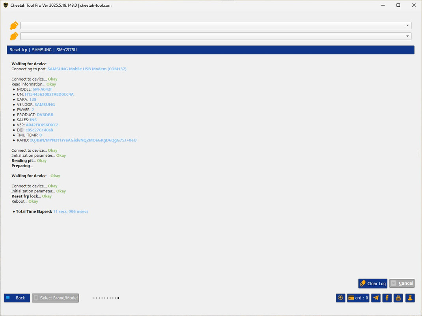Select the highlighted last progress dot
This screenshot has width=422, height=316.
tap(118, 298)
